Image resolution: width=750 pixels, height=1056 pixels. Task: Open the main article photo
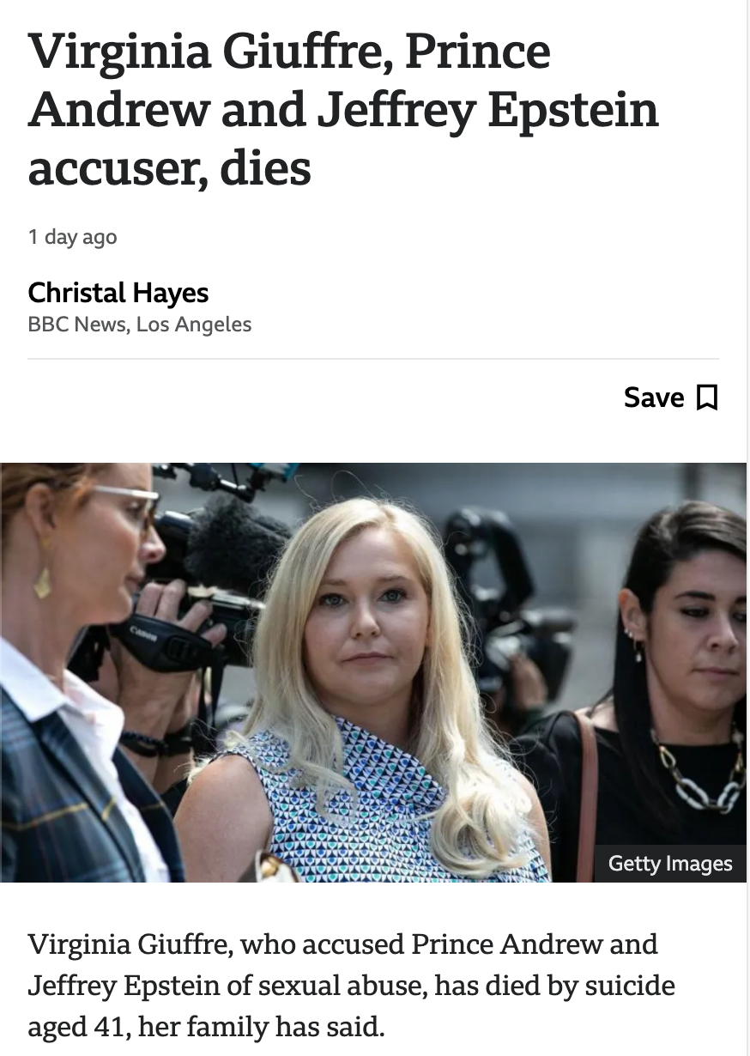[x=373, y=672]
